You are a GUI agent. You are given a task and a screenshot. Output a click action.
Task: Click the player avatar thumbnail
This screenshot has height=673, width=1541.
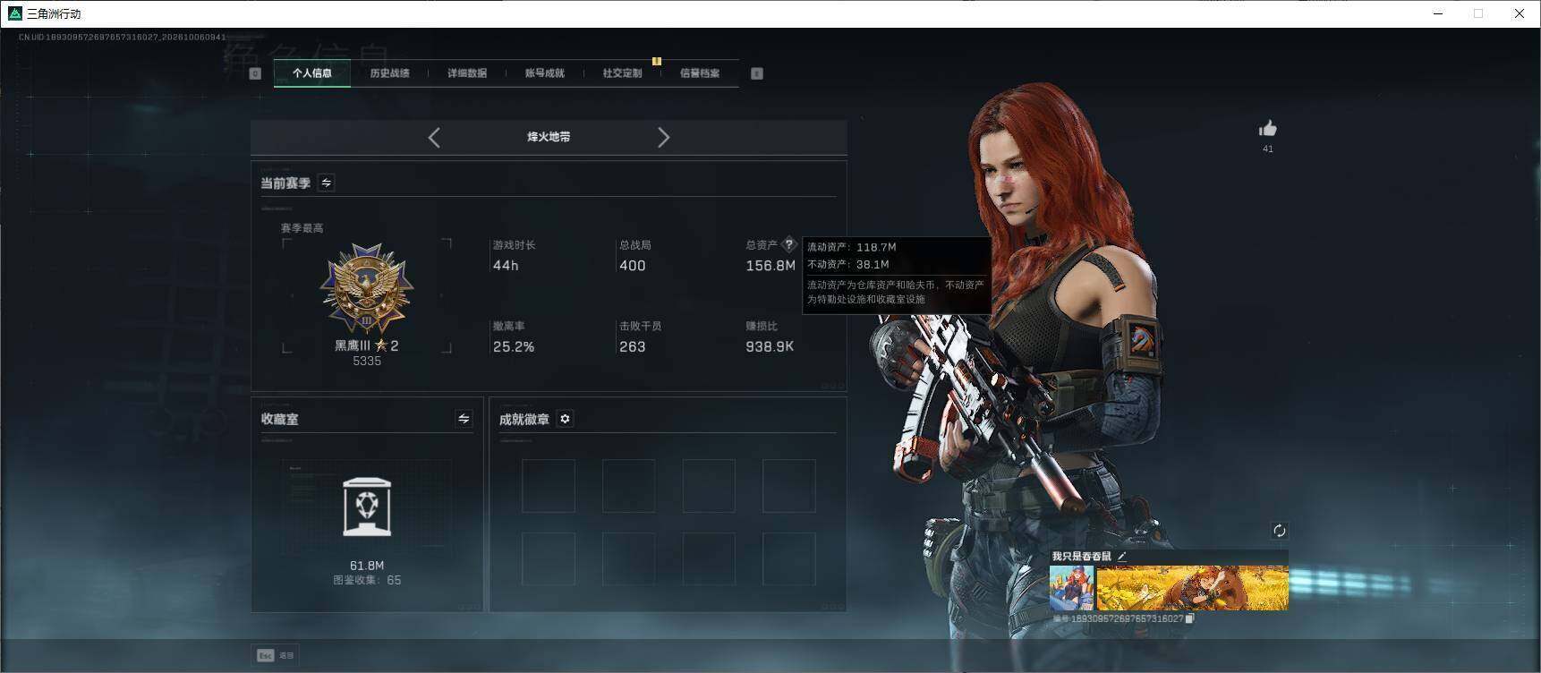pyautogui.click(x=1072, y=588)
